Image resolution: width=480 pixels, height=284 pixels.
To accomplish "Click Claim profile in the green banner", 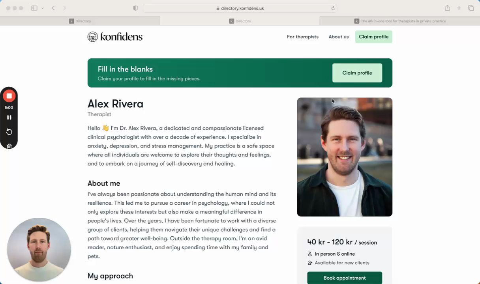I will 357,73.
